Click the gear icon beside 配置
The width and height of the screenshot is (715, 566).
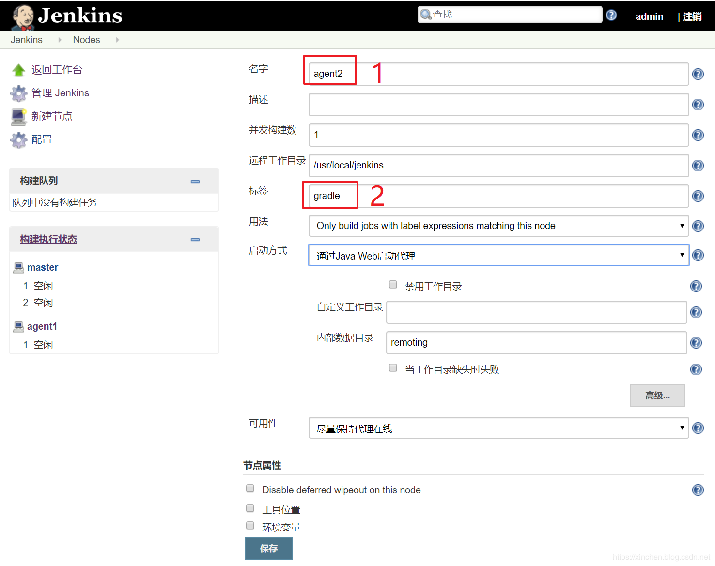point(19,140)
